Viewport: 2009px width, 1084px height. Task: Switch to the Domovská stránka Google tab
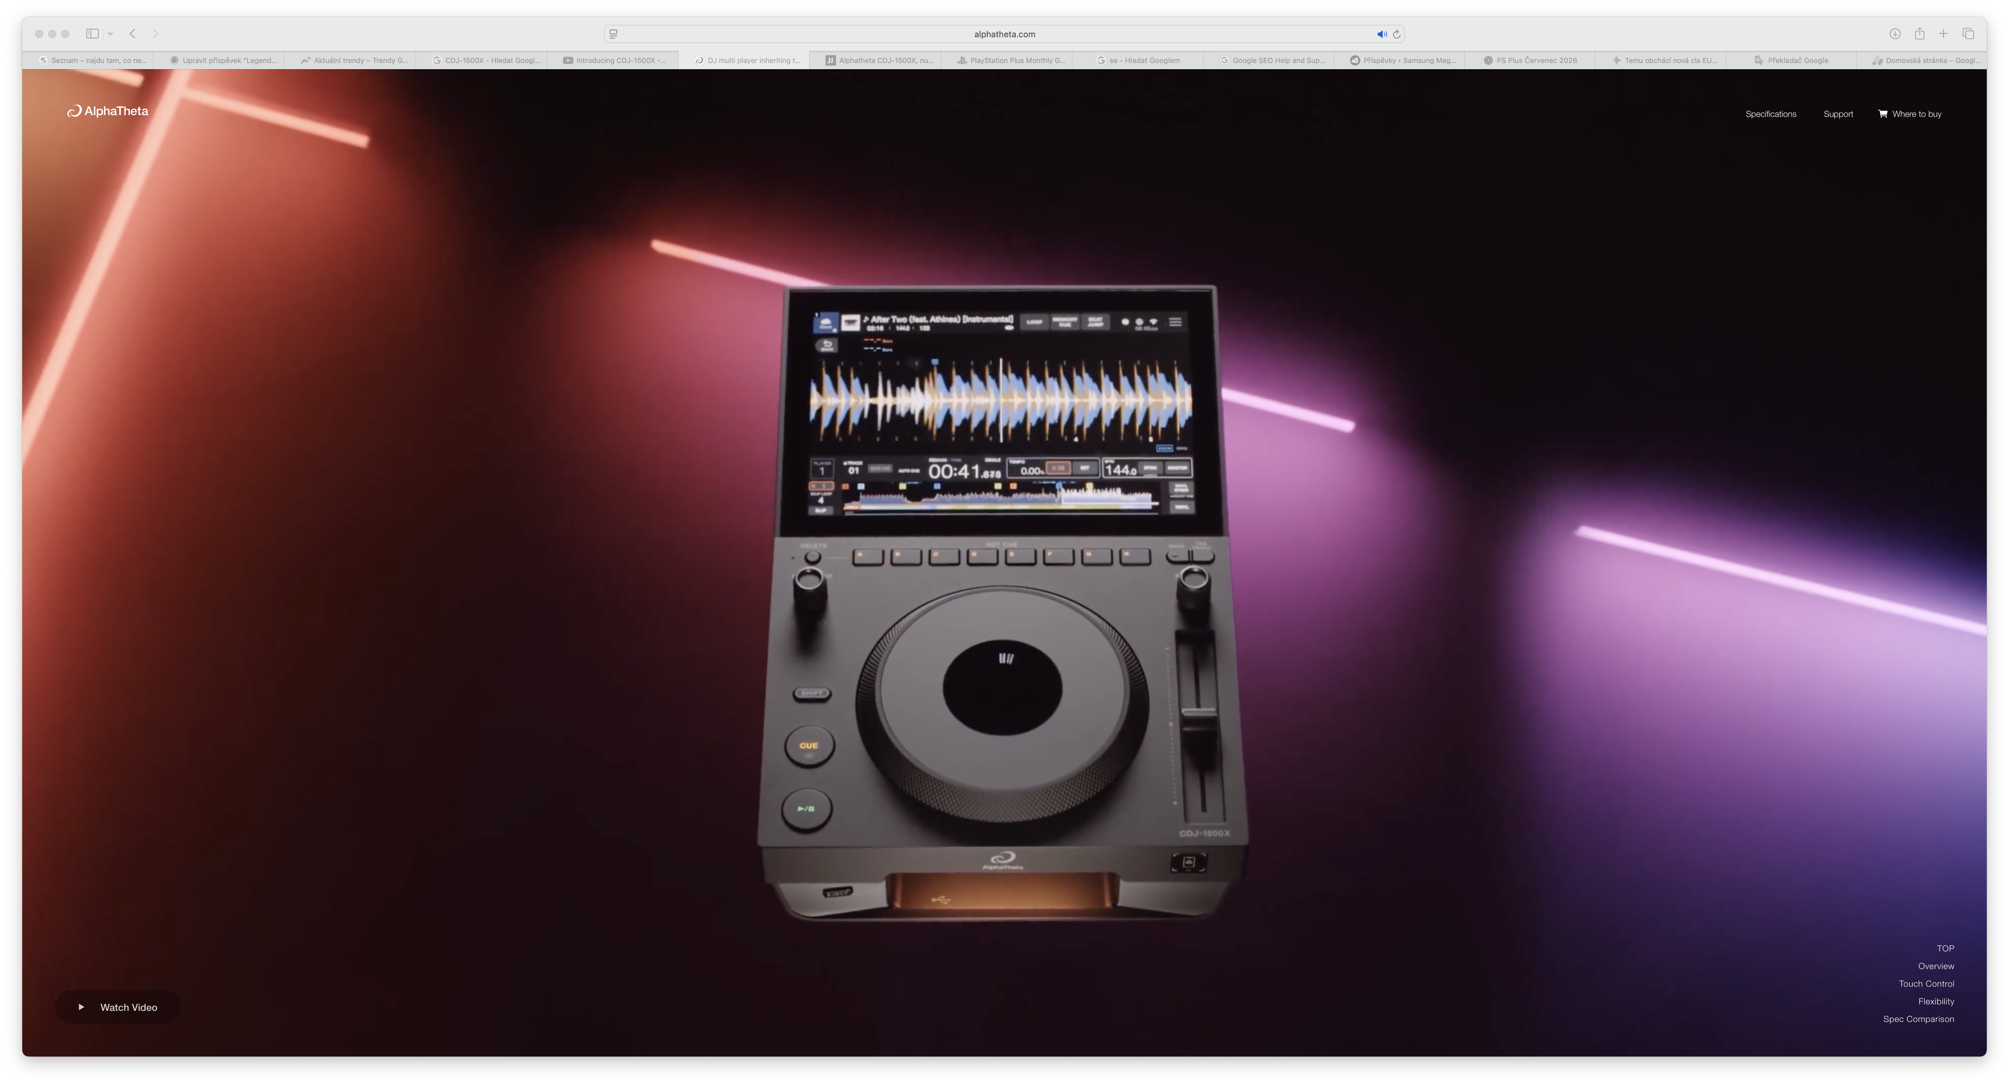click(x=1922, y=60)
